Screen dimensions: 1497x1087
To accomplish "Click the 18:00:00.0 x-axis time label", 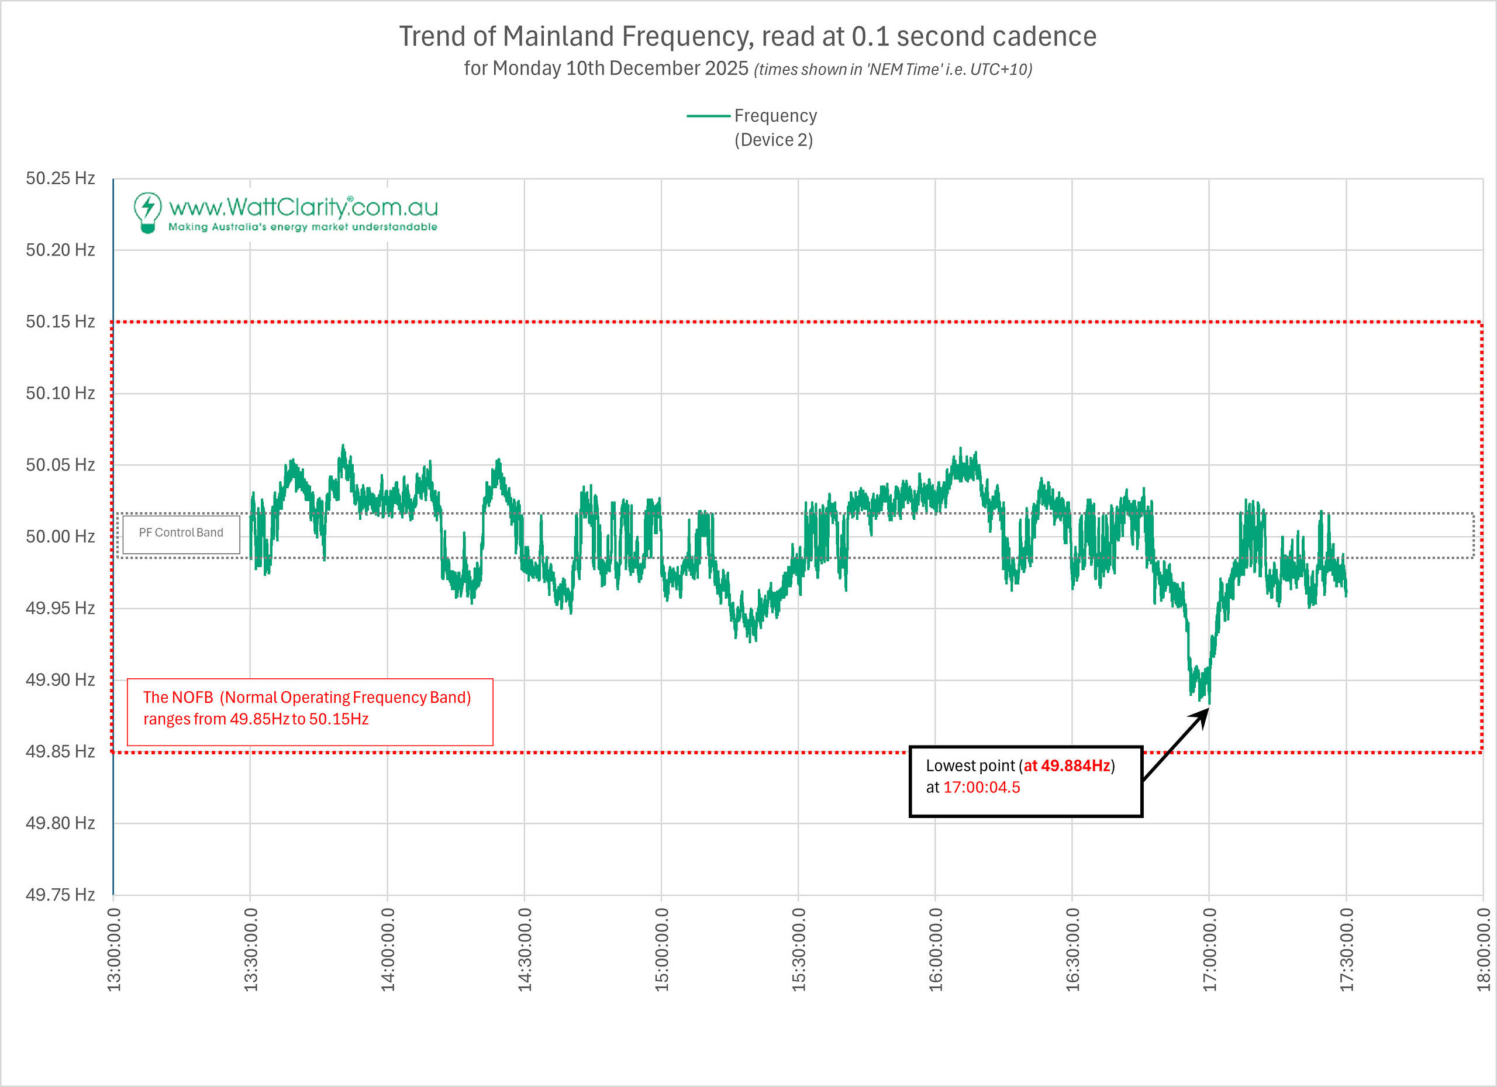I will tap(1483, 949).
